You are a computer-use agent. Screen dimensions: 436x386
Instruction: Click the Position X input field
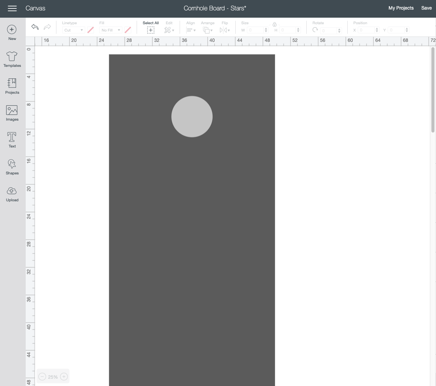pyautogui.click(x=366, y=30)
